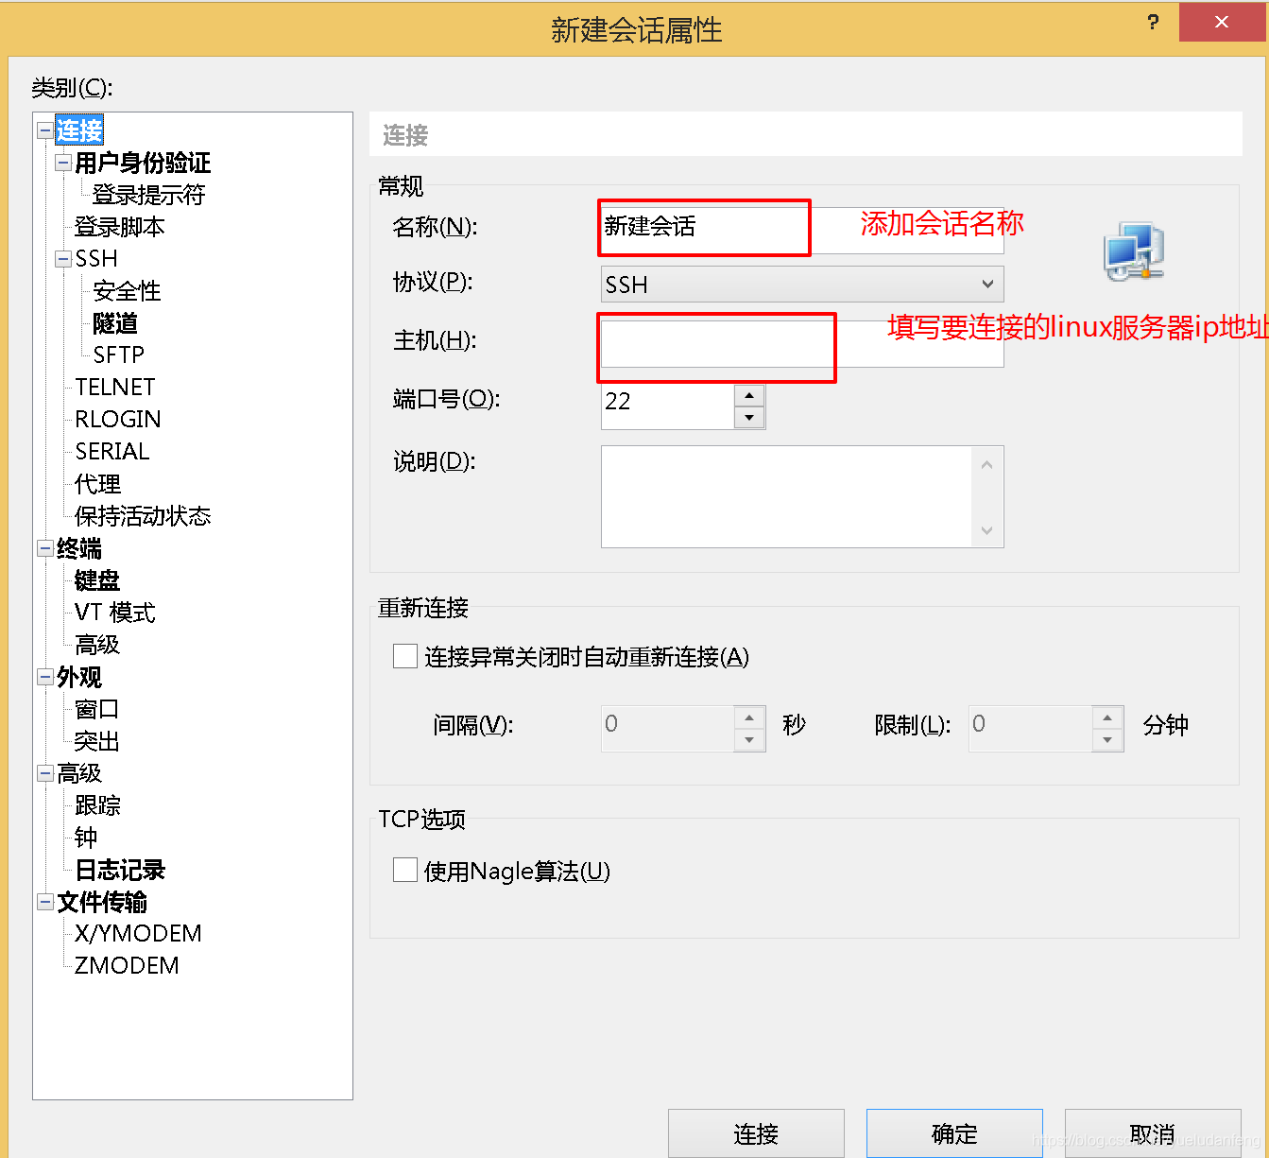Click the 说明 scrollbar down arrow
The width and height of the screenshot is (1269, 1158).
pyautogui.click(x=986, y=530)
